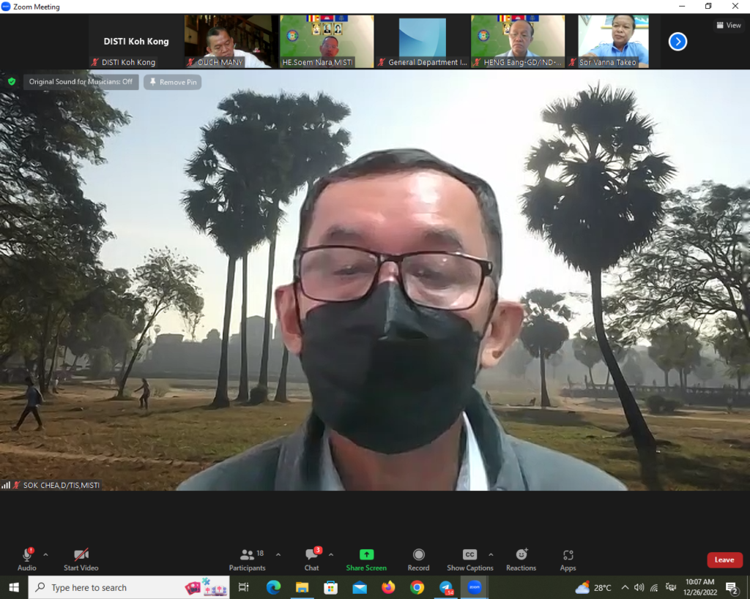The width and height of the screenshot is (750, 599).
Task: Expand the Participants options chevron
Action: click(278, 554)
